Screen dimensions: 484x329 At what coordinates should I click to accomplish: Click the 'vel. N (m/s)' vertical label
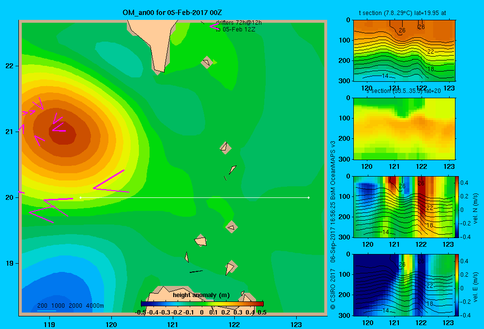coord(476,209)
